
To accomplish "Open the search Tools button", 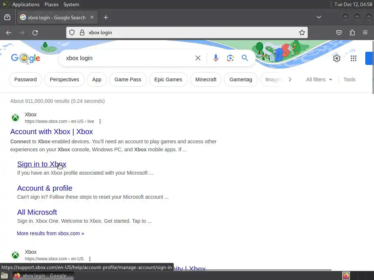I will (x=349, y=79).
